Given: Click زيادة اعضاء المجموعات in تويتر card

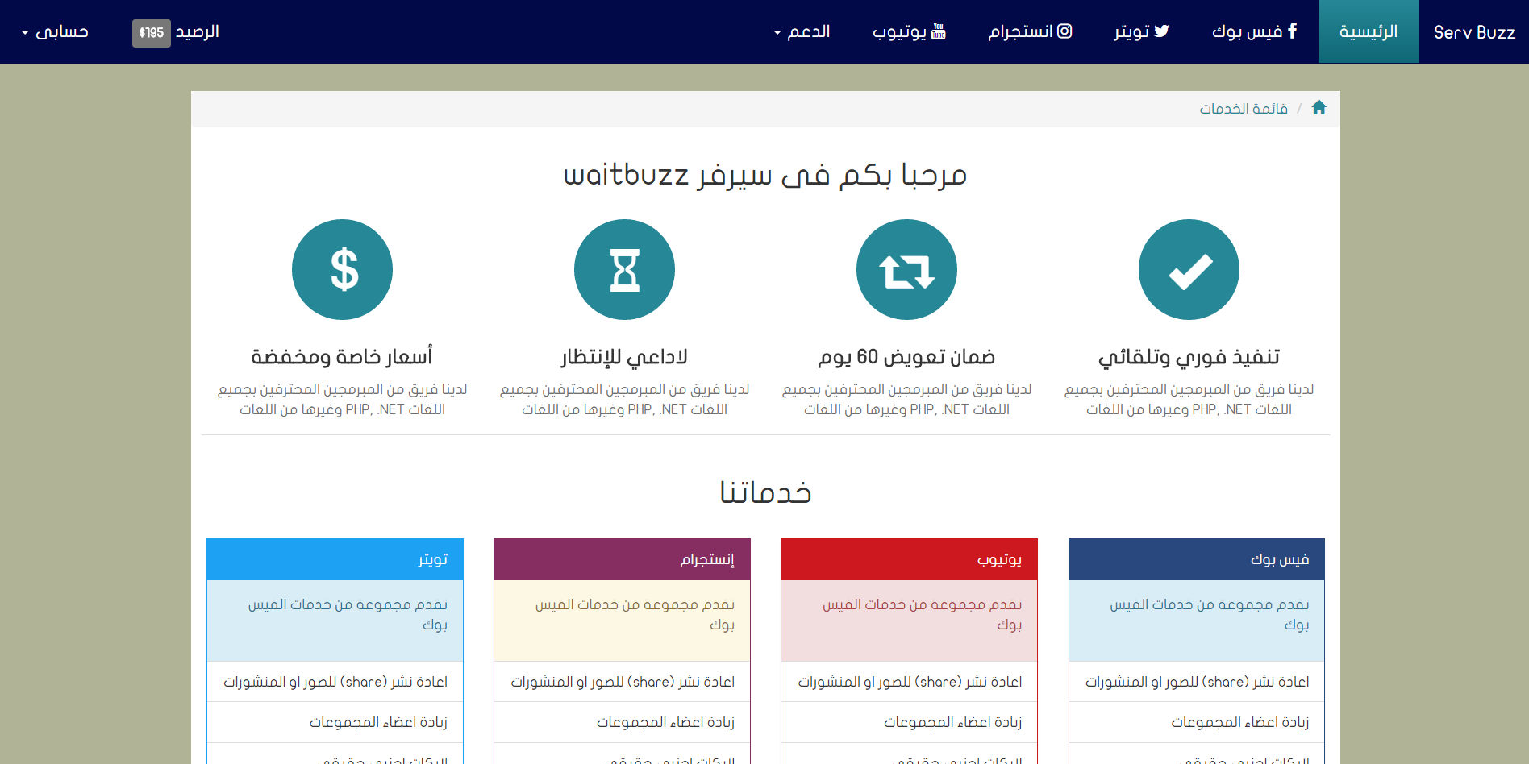Looking at the screenshot, I should 335,722.
